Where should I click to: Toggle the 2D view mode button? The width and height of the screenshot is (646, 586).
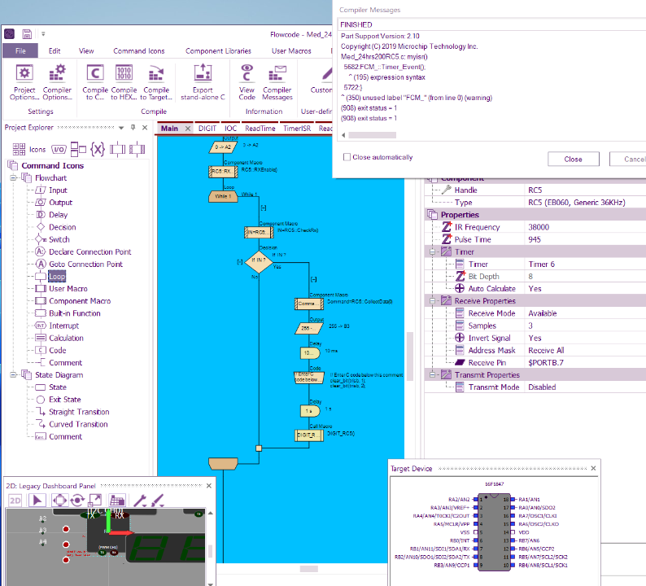(x=15, y=501)
